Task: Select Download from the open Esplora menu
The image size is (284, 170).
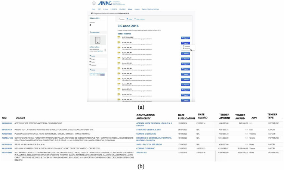Action: pyautogui.click(x=187, y=49)
